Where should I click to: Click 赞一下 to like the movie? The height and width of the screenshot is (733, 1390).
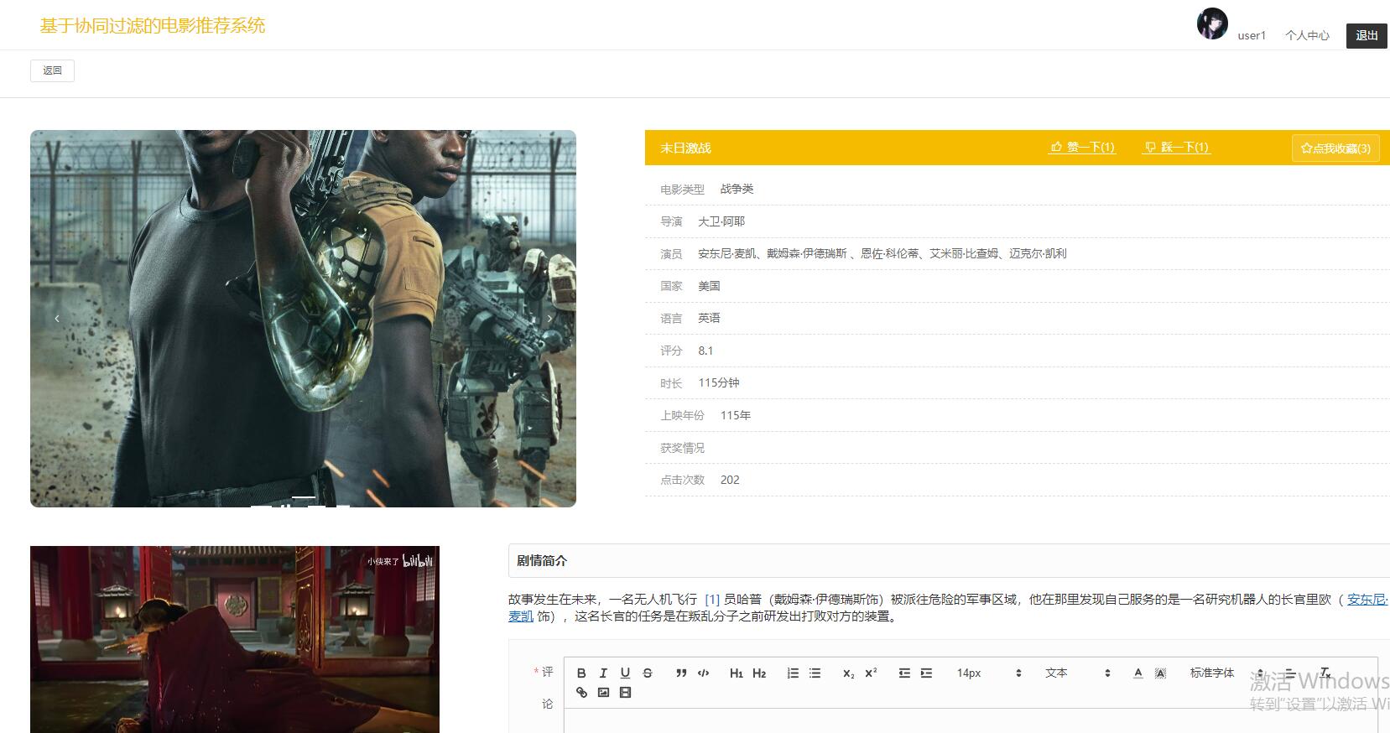(1082, 148)
